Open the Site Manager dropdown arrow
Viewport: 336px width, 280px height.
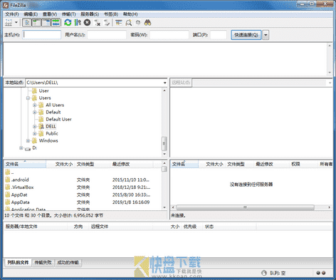16,23
